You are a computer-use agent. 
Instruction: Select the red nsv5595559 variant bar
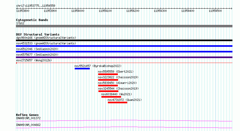tap(108, 74)
